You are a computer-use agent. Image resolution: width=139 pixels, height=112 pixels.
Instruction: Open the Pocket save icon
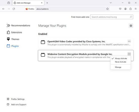[120, 9]
